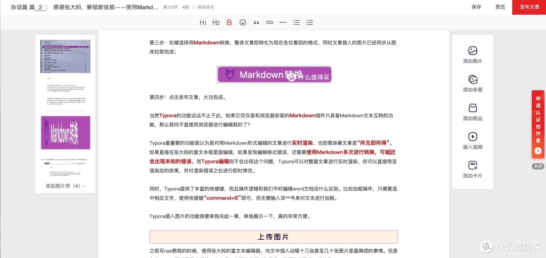This screenshot has height=258, width=546.
Task: Click the arrow circle on 申请认证创作者 banner
Action: point(538,150)
